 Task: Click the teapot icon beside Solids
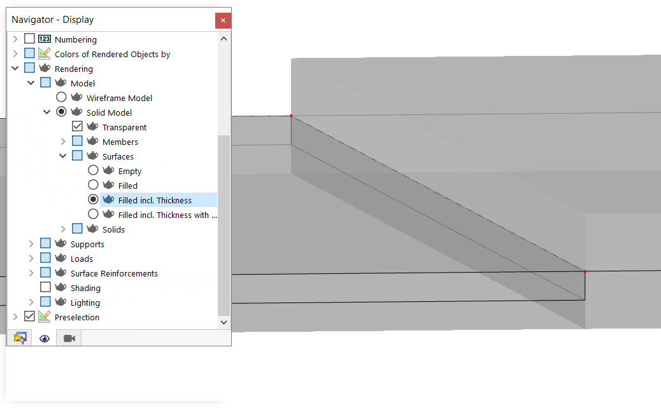(x=92, y=229)
